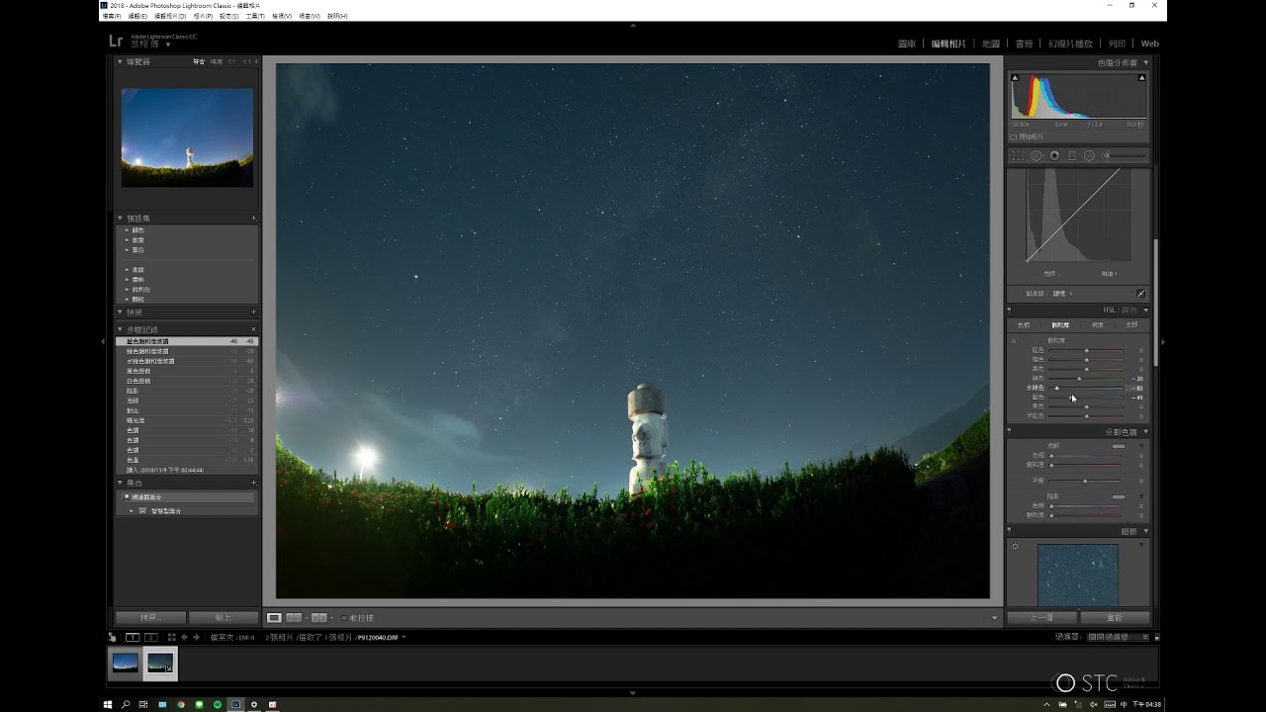
Task: Add snapshot with plus icon
Action: 253,312
